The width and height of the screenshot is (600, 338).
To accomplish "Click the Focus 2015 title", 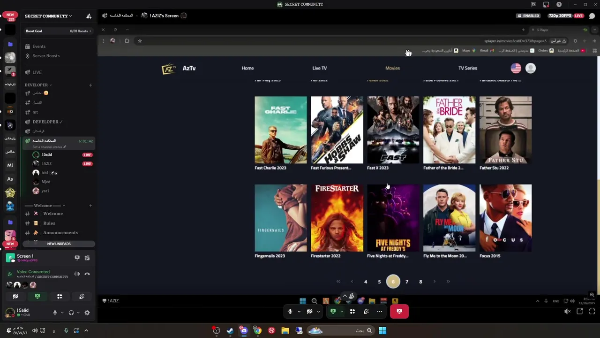I will tap(490, 256).
